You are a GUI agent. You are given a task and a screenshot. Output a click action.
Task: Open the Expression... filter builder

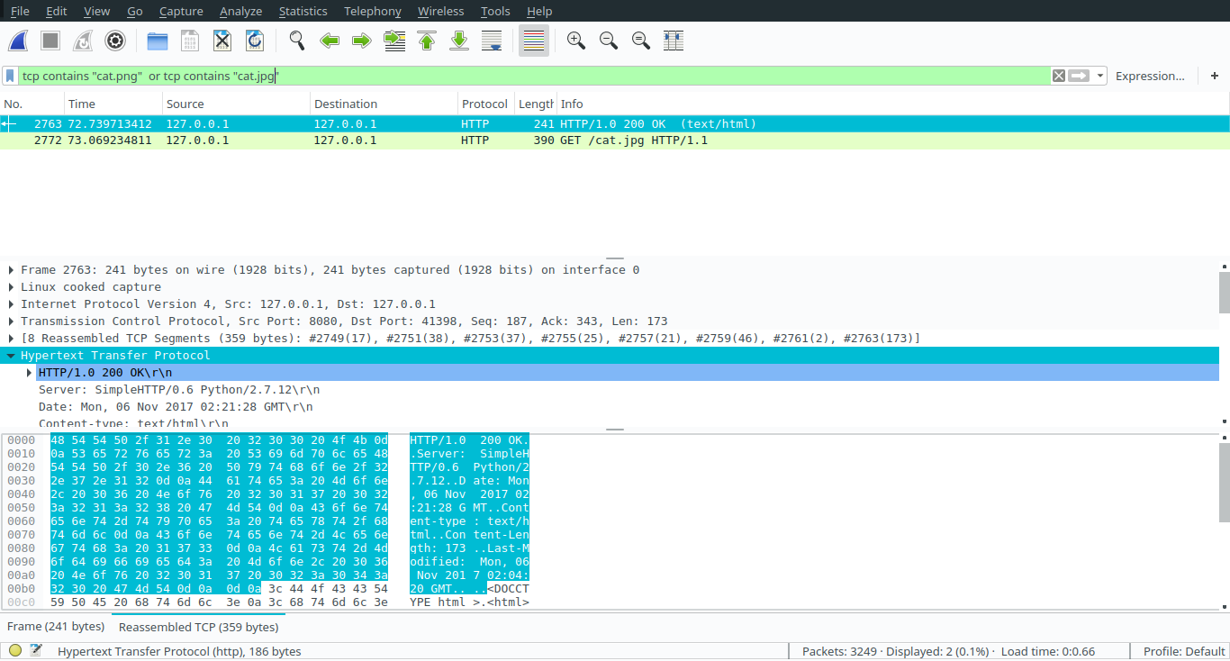1150,76
